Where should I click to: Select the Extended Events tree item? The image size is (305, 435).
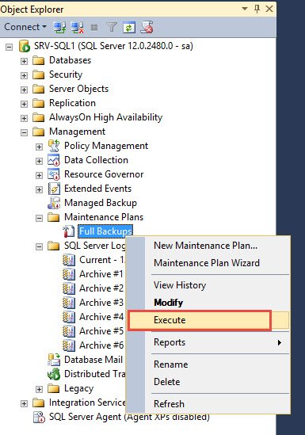tap(98, 189)
